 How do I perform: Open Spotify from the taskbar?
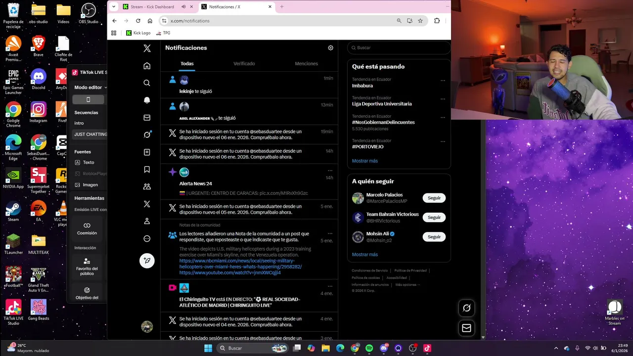(369, 348)
